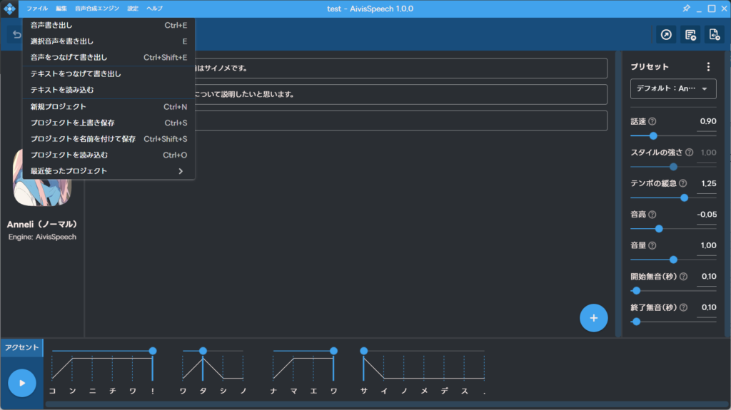Add a new text line with plus button

(x=593, y=318)
